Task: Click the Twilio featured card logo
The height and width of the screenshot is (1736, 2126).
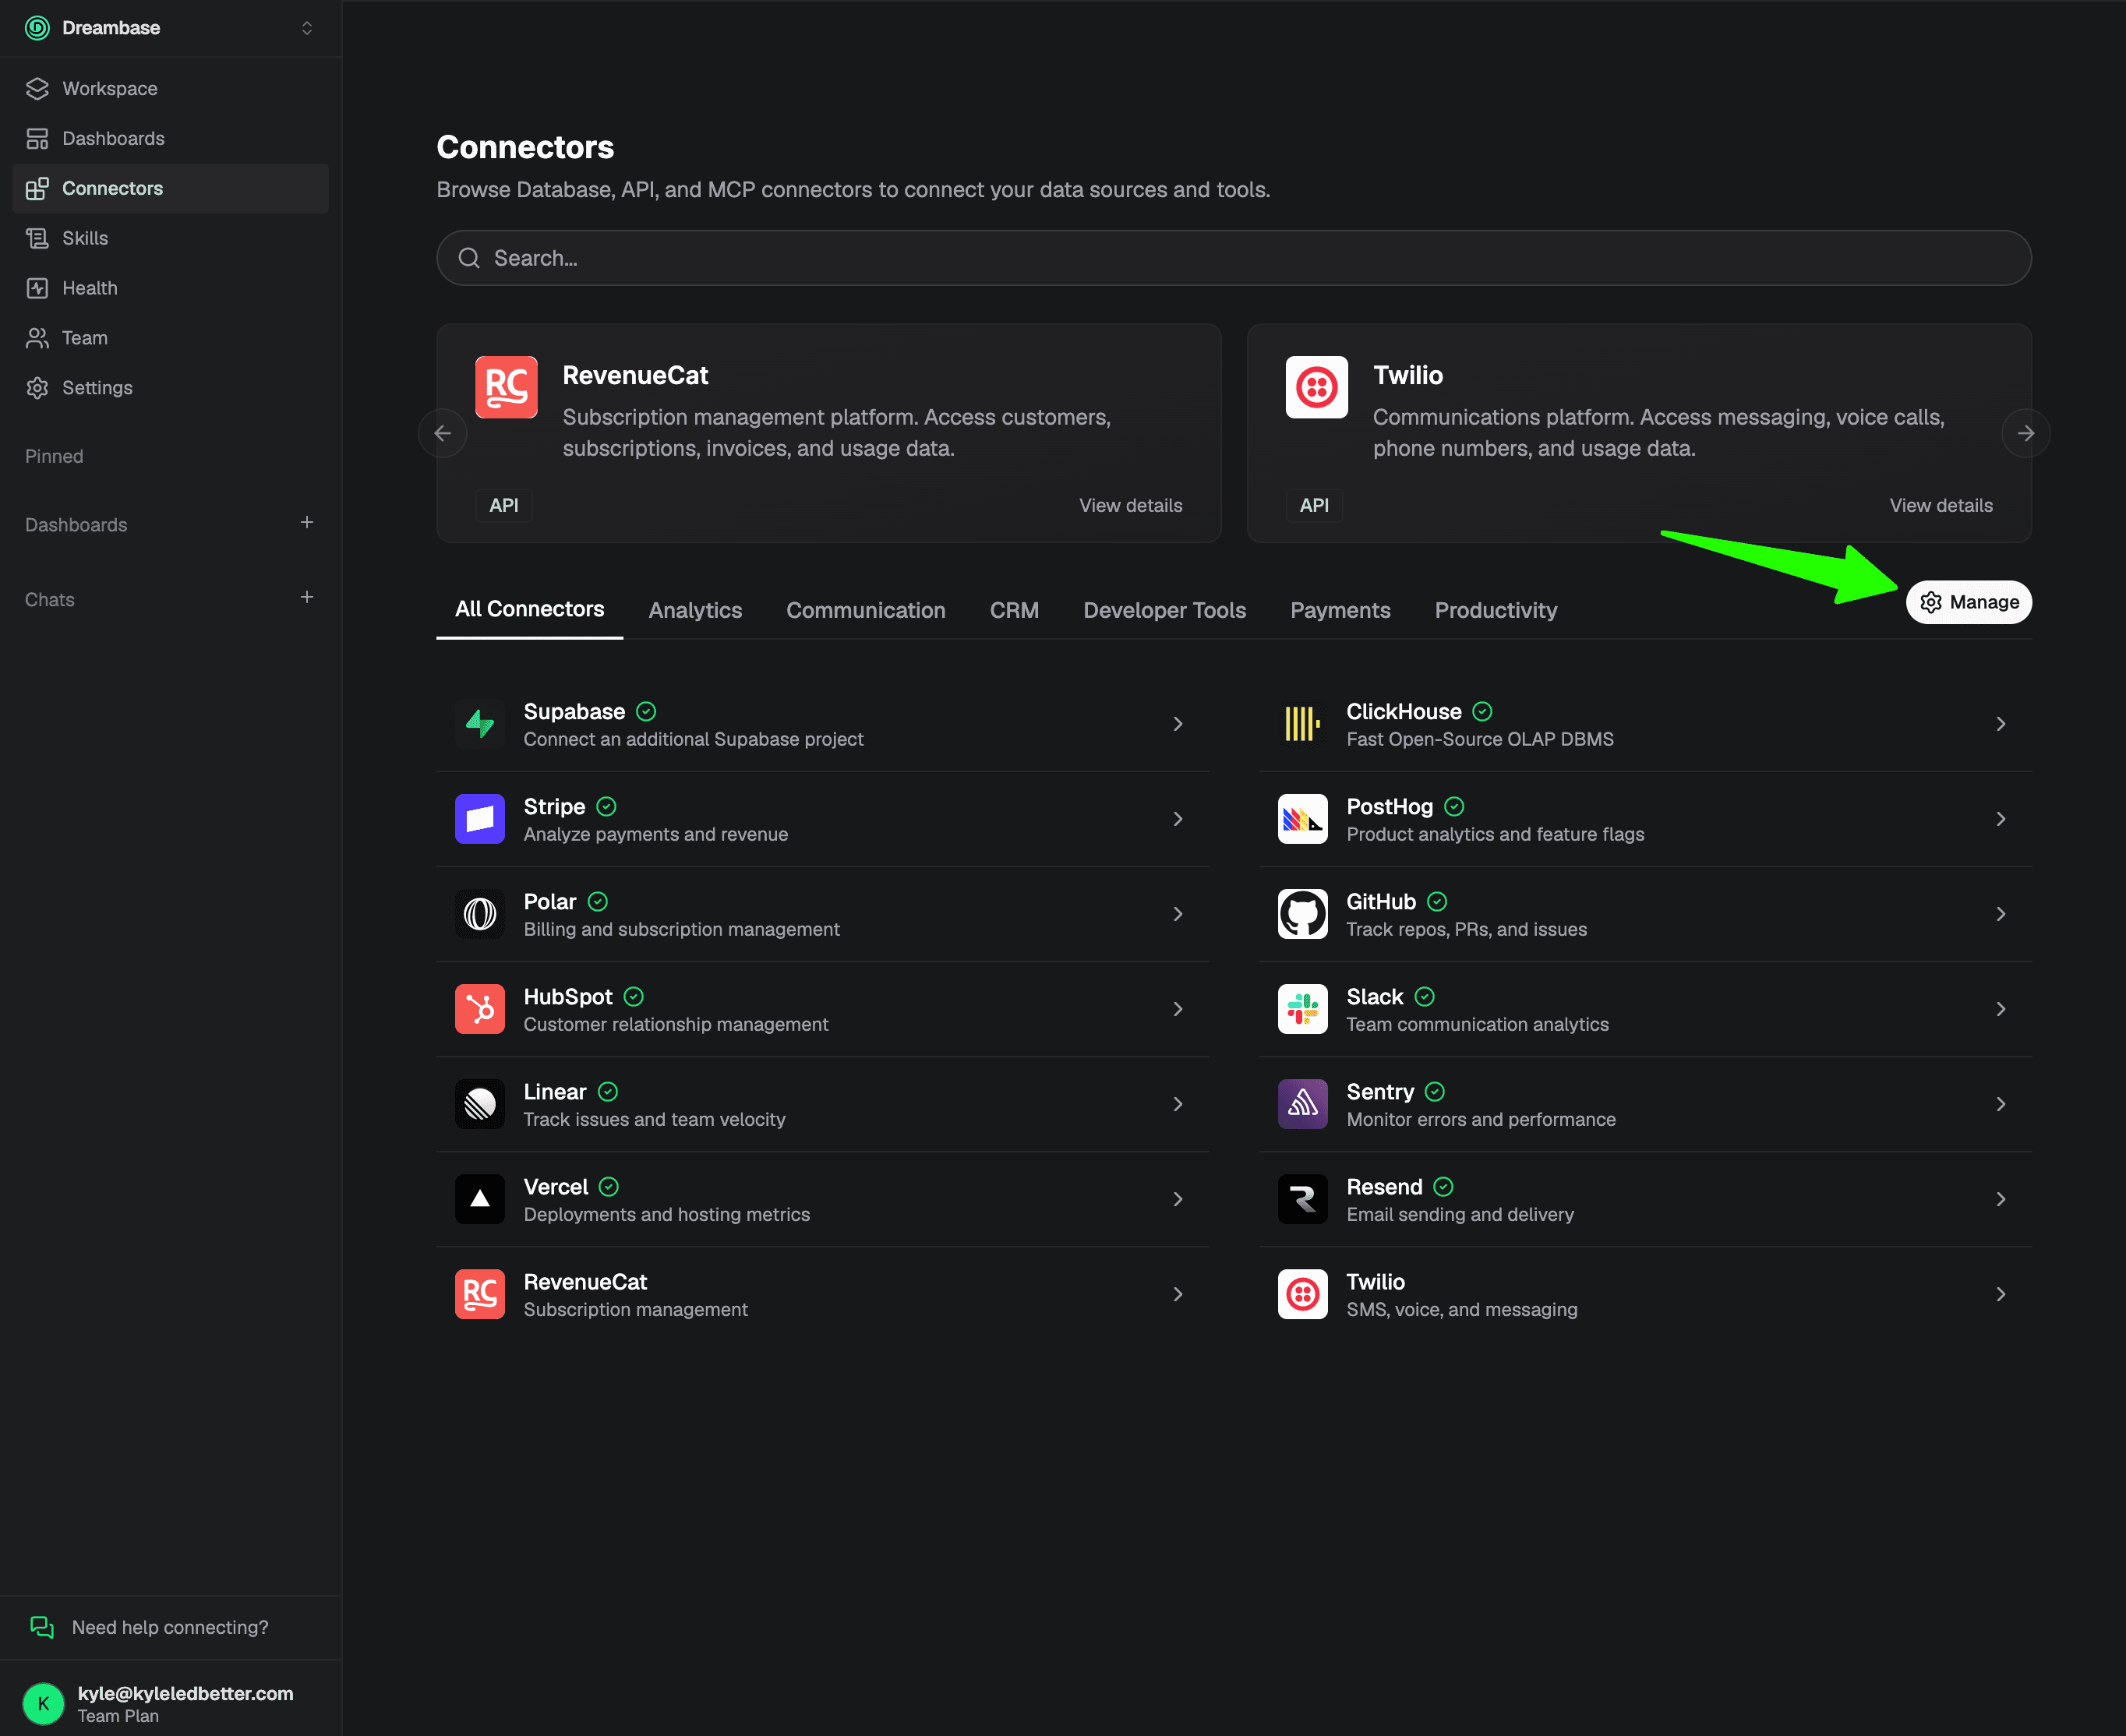Action: tap(1317, 387)
